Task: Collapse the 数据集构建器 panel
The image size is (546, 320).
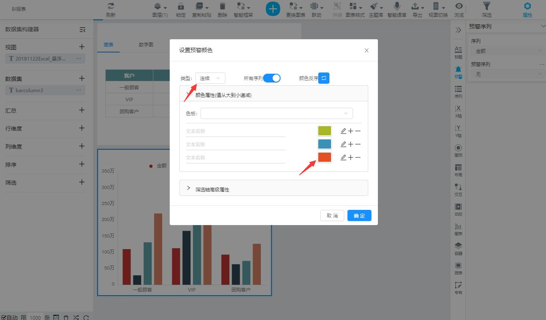Action: (x=82, y=29)
